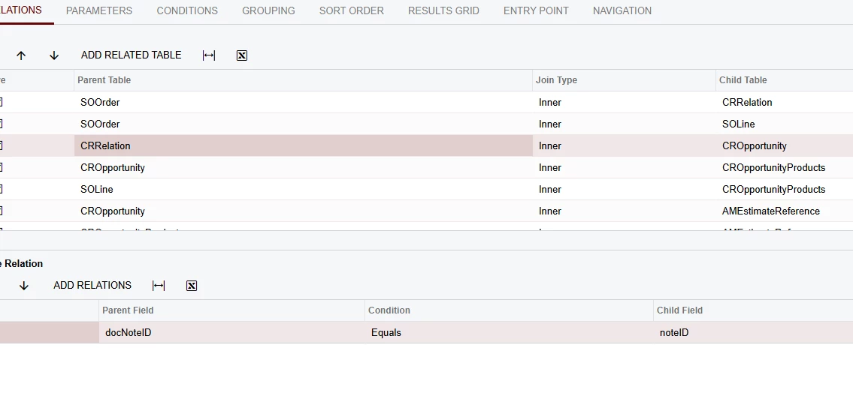The height and width of the screenshot is (399, 853).
Task: Select the CRRelation child table cell
Action: coord(785,102)
